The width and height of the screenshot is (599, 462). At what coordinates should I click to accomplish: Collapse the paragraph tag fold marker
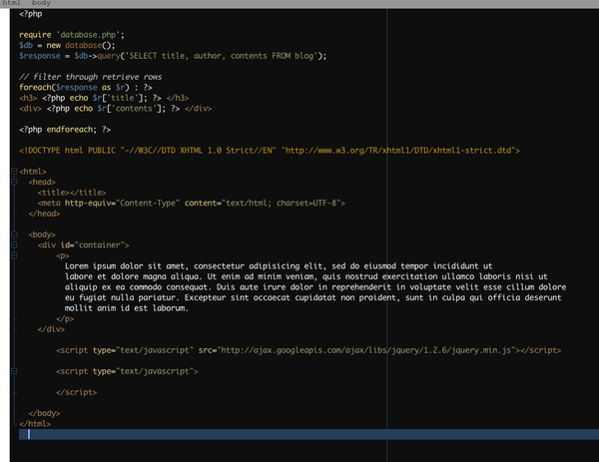pos(14,255)
